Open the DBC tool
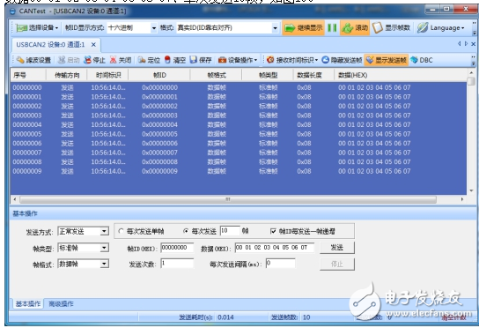The width and height of the screenshot is (479, 328). tap(422, 60)
